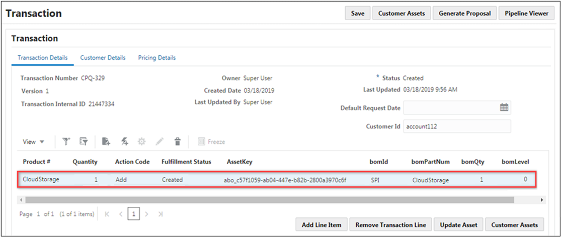This screenshot has height=237, width=561.
Task: Click the Save button
Action: pos(357,14)
